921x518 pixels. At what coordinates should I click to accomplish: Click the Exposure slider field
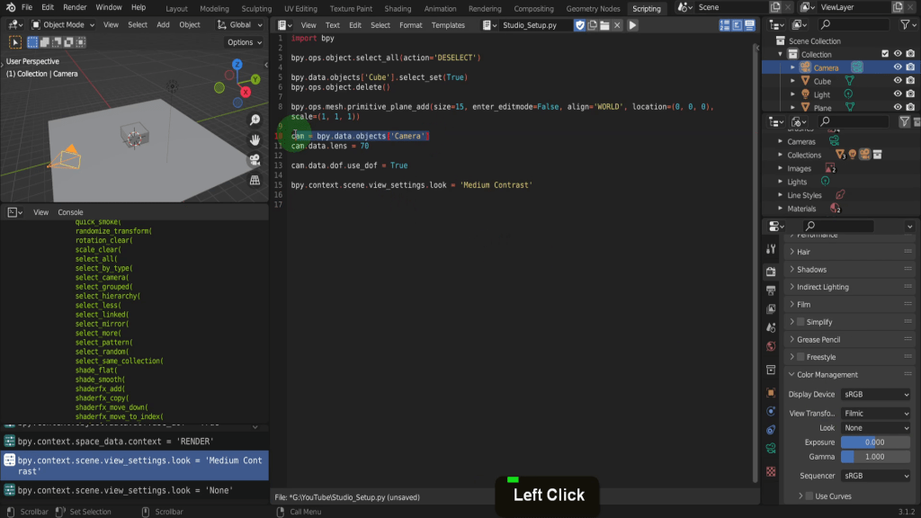coord(876,442)
